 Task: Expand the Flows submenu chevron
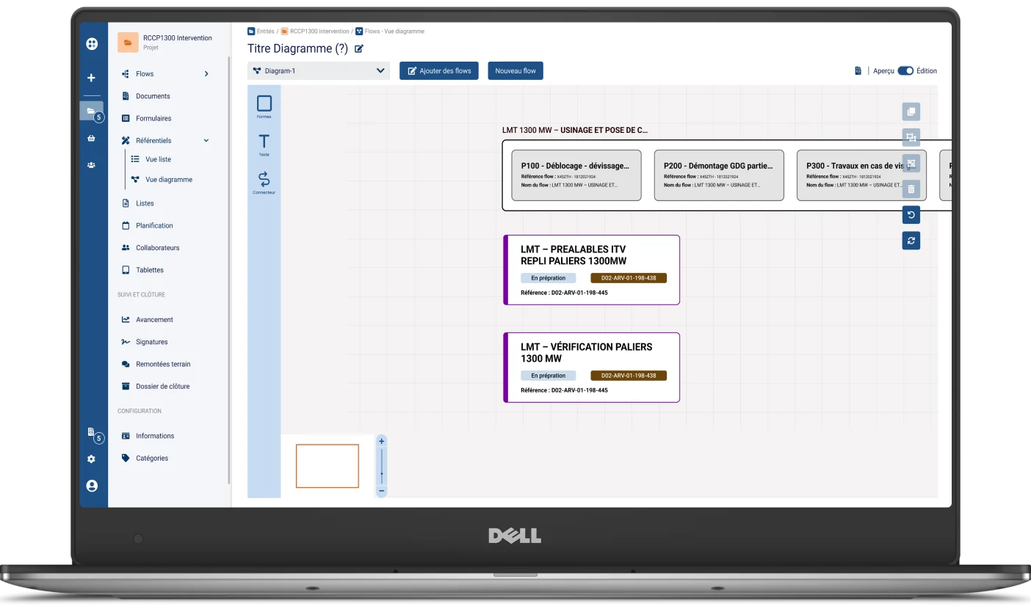click(206, 74)
